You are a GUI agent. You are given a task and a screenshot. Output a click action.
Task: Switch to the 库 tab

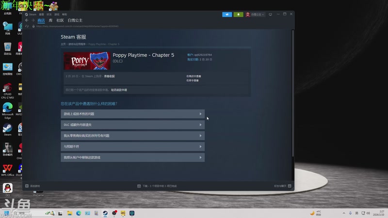[50, 20]
